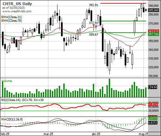Viewport: 161px width, 136px height.
Task: Click the 390,000 price axis label
Action: tap(154, 6)
